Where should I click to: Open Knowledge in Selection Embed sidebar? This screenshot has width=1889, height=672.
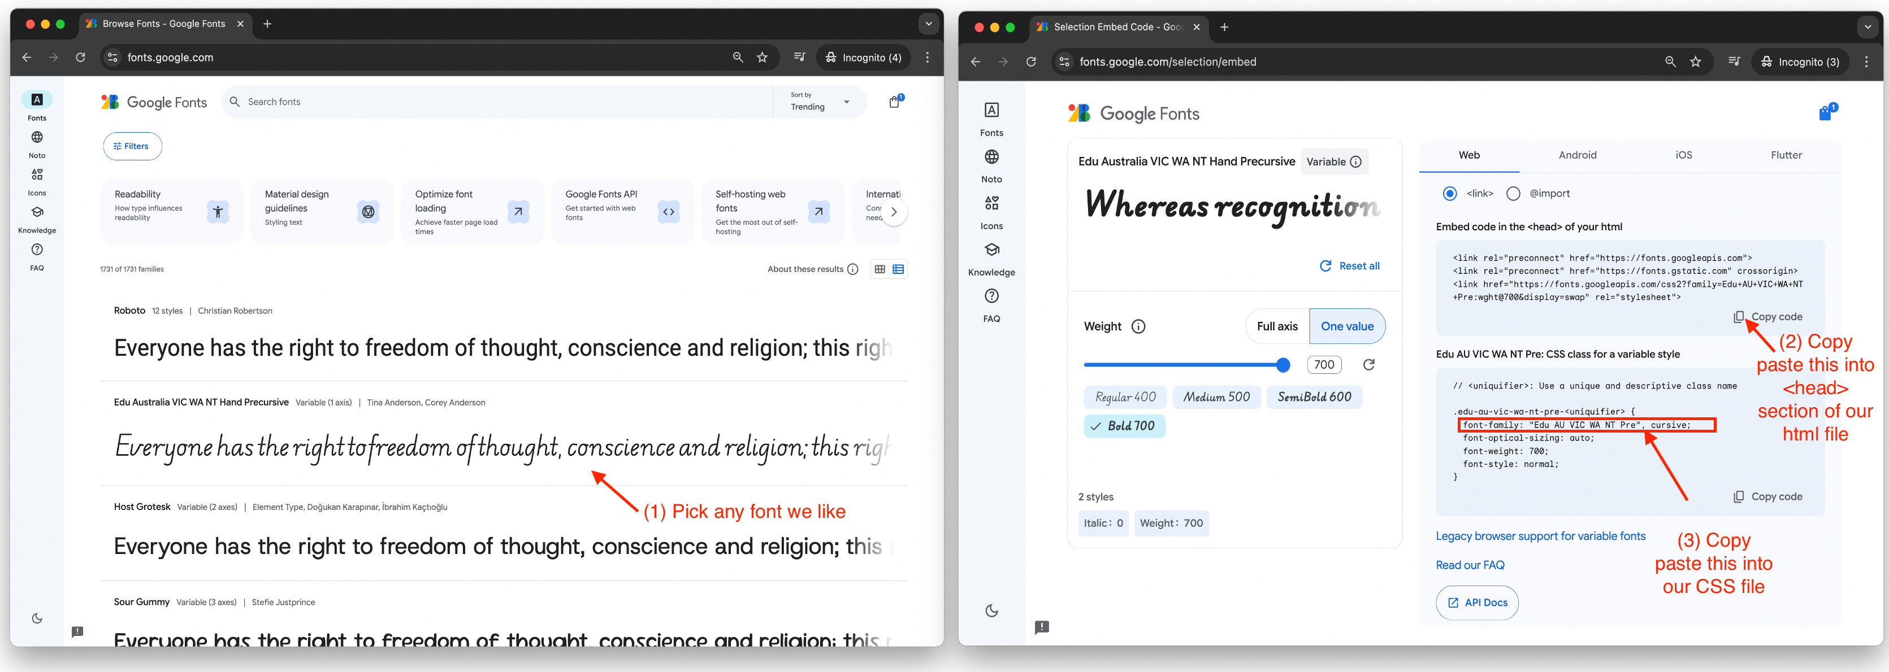point(991,259)
